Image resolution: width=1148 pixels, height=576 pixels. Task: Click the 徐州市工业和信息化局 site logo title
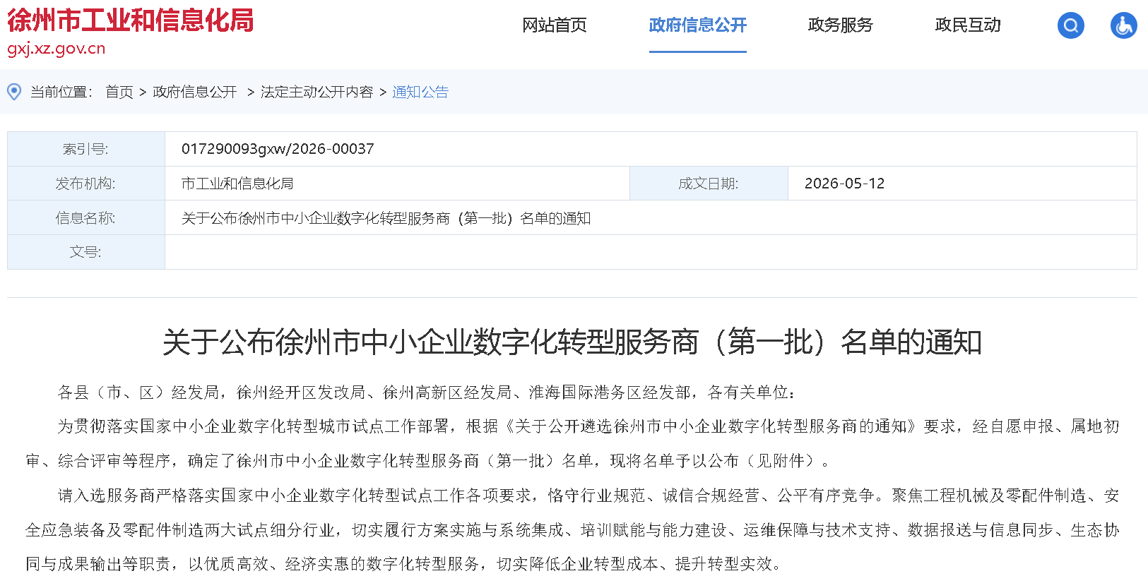click(131, 20)
